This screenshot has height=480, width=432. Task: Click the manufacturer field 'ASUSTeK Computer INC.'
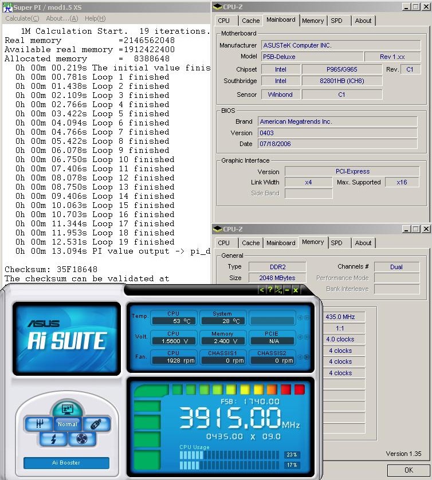click(x=341, y=45)
